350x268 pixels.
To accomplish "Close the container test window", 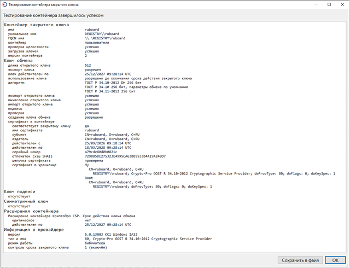I will point(342,4).
